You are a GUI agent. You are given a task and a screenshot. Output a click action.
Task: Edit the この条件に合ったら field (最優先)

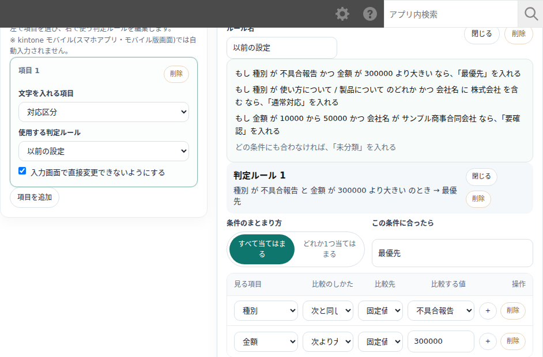click(452, 253)
